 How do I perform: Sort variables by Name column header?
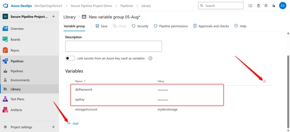pyautogui.click(x=80, y=81)
